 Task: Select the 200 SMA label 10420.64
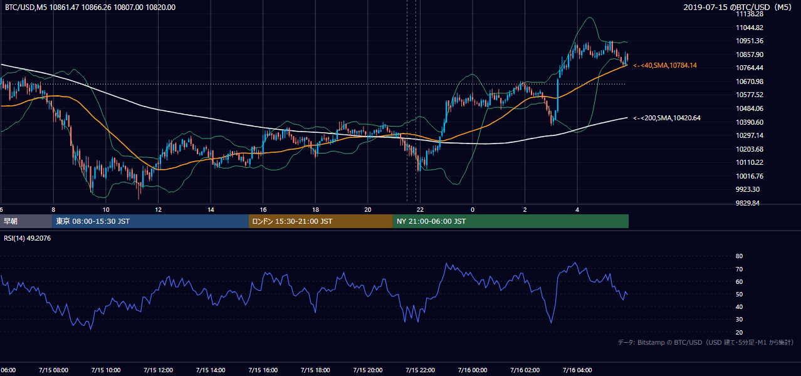tap(667, 118)
